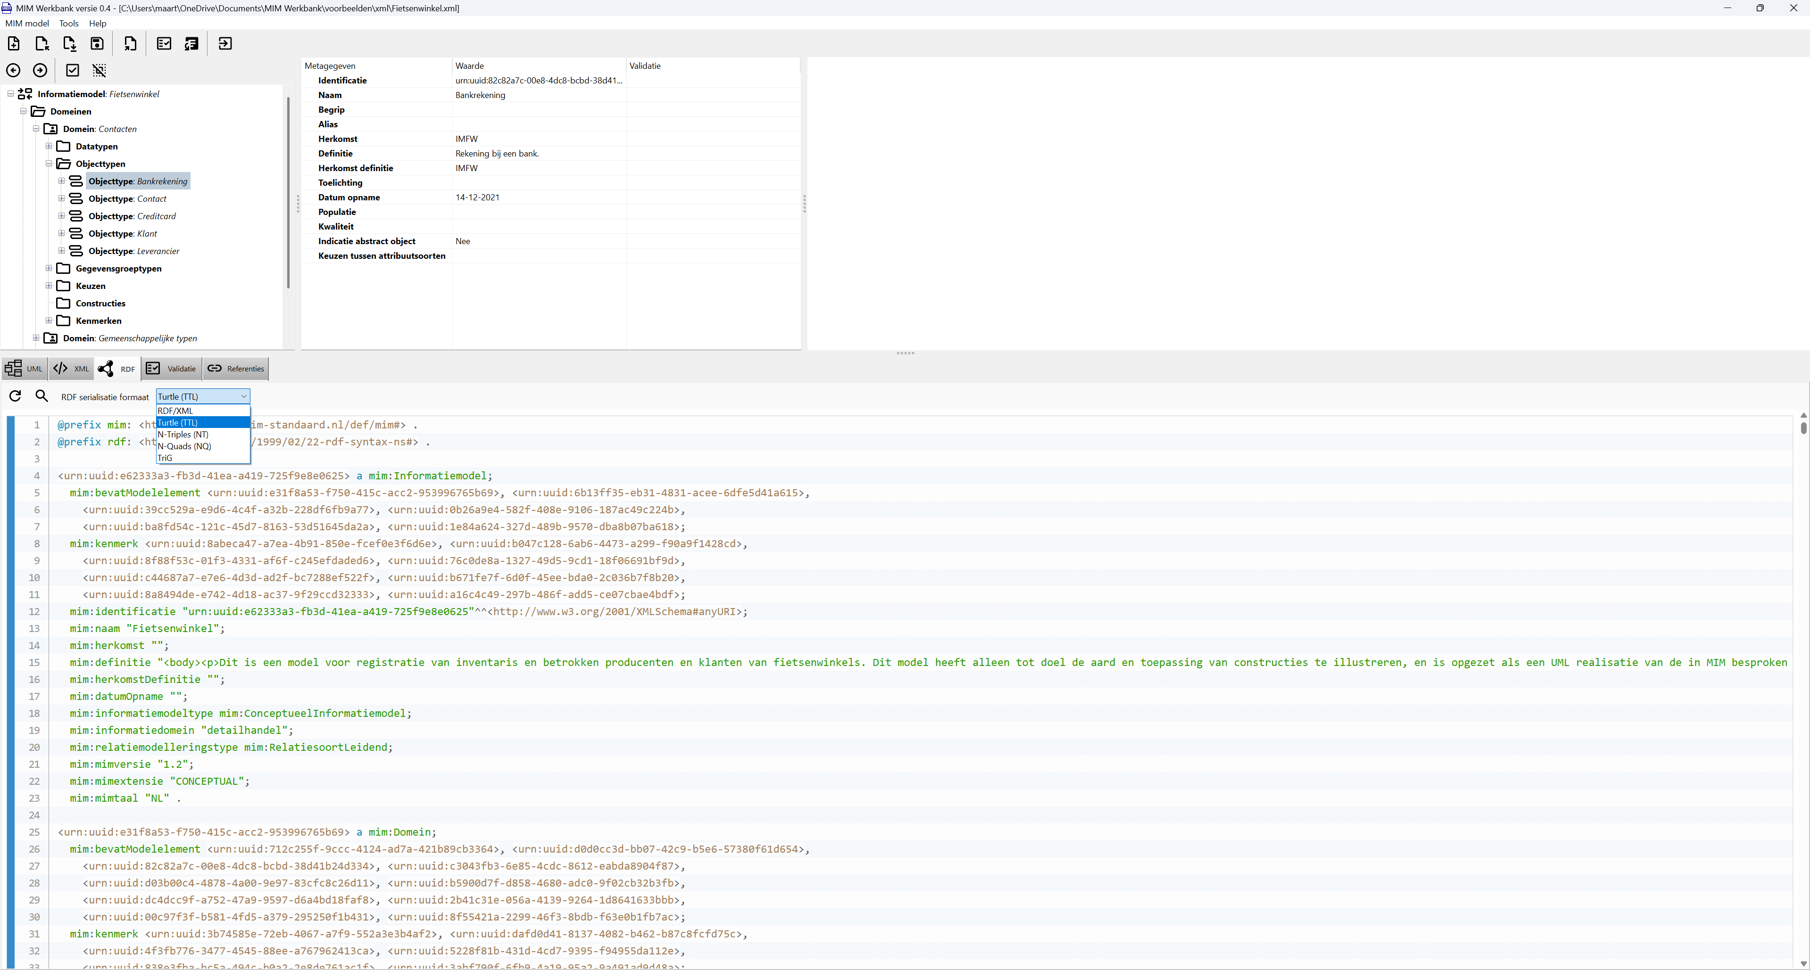This screenshot has height=970, width=1810.
Task: Click the Naam value field Bankrekening
Action: coord(480,95)
